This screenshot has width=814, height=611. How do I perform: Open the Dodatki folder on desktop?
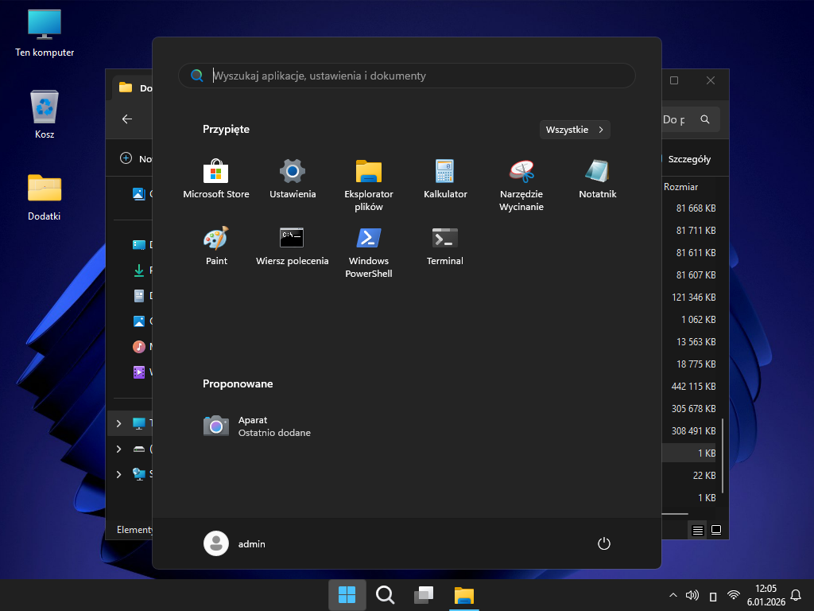pos(45,196)
